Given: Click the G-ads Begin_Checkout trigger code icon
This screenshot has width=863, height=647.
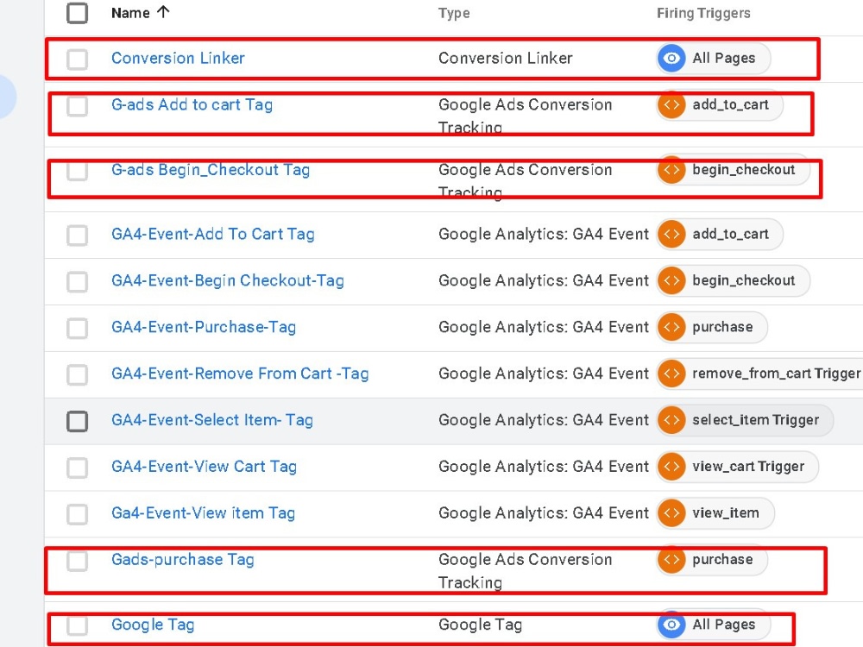Looking at the screenshot, I should (671, 169).
